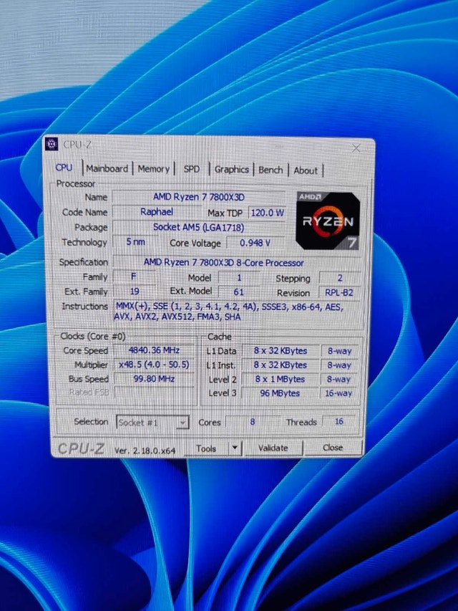Select the Technology value 5 nm
458x611 pixels.
[x=135, y=241]
